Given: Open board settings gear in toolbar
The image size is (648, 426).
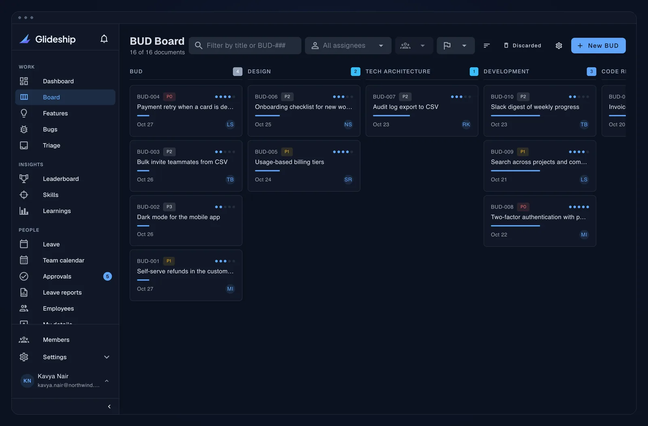Looking at the screenshot, I should click(x=559, y=45).
